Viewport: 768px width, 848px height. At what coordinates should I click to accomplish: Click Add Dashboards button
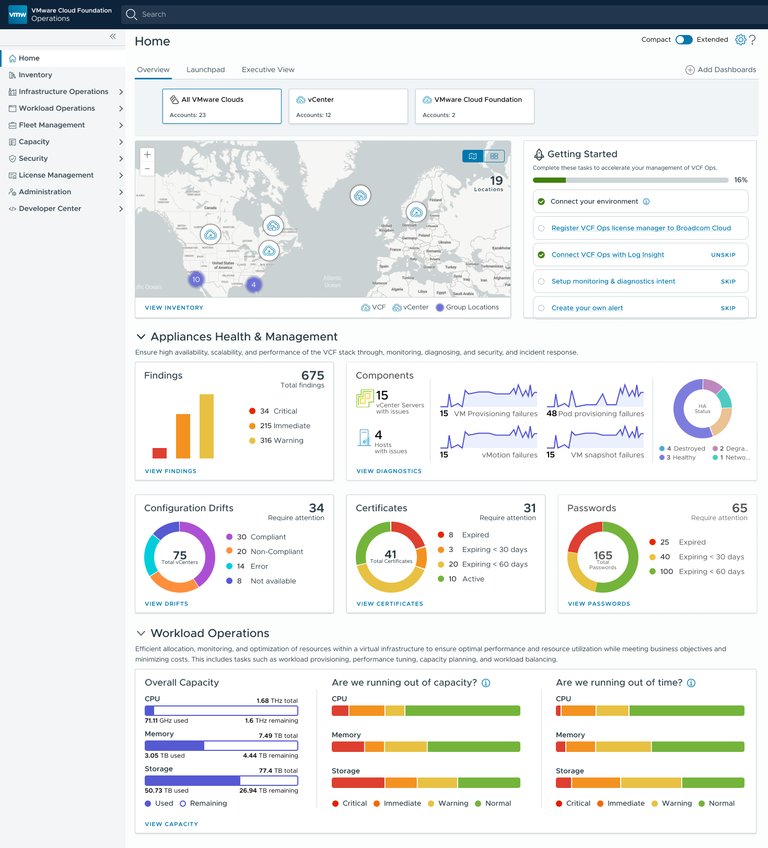(721, 70)
